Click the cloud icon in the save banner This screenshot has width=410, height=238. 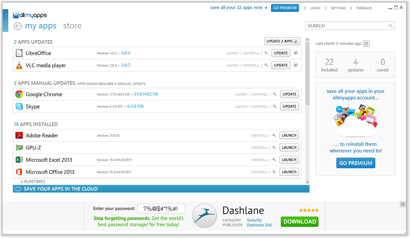click(18, 189)
